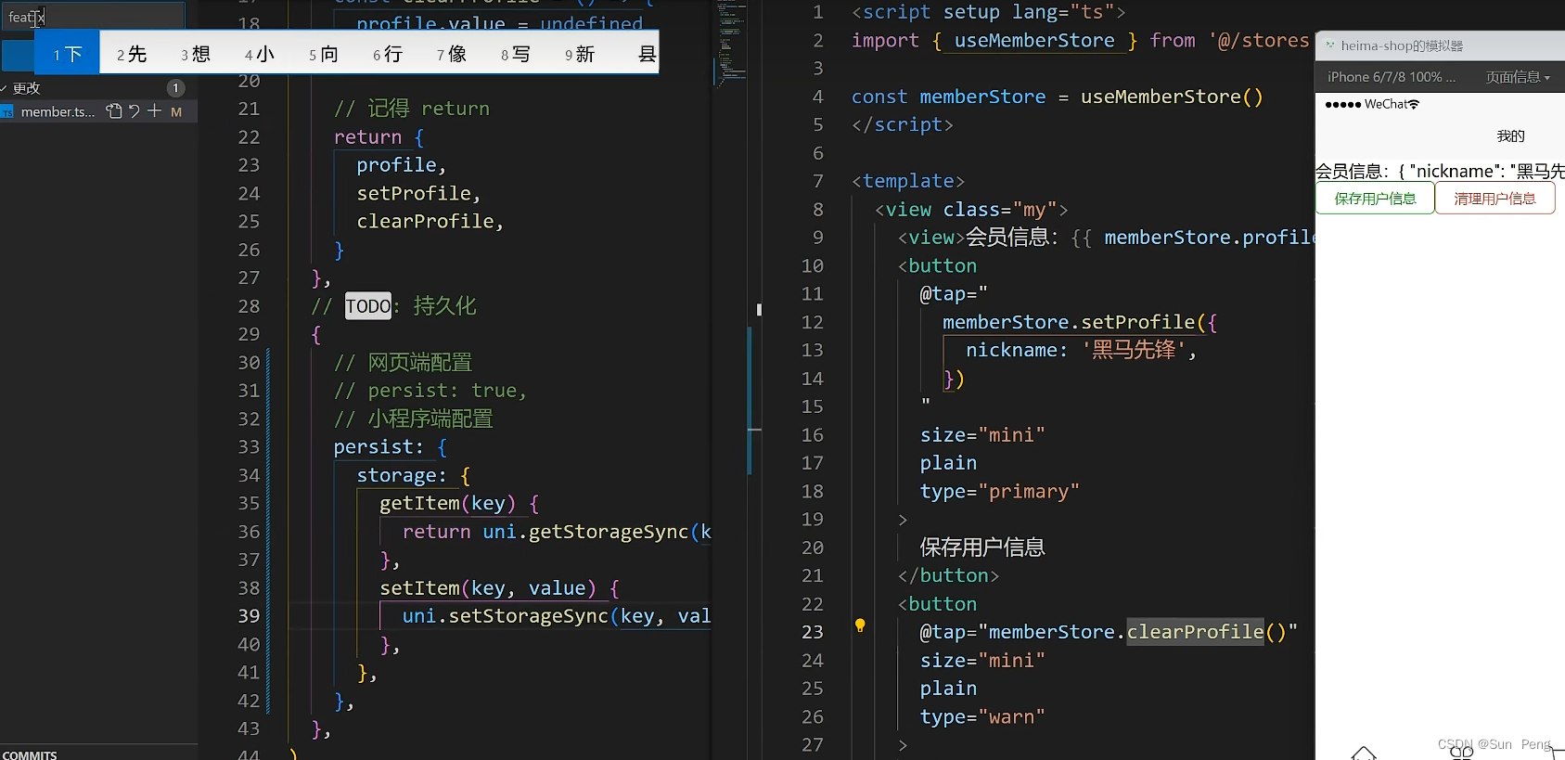
Task: Click '<view class="my">' on line 8
Action: tap(971, 210)
